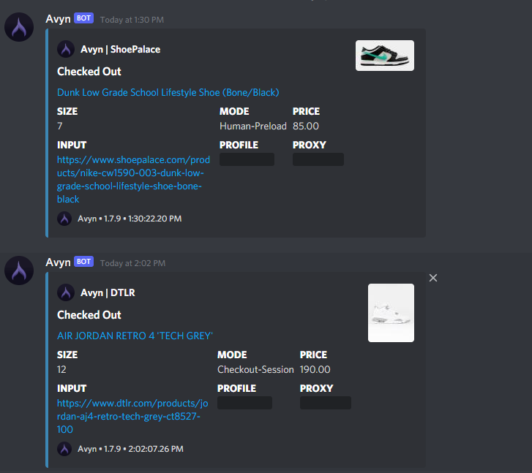
Task: Click Avyn avatar on 1:30 PM message
Action: click(19, 27)
